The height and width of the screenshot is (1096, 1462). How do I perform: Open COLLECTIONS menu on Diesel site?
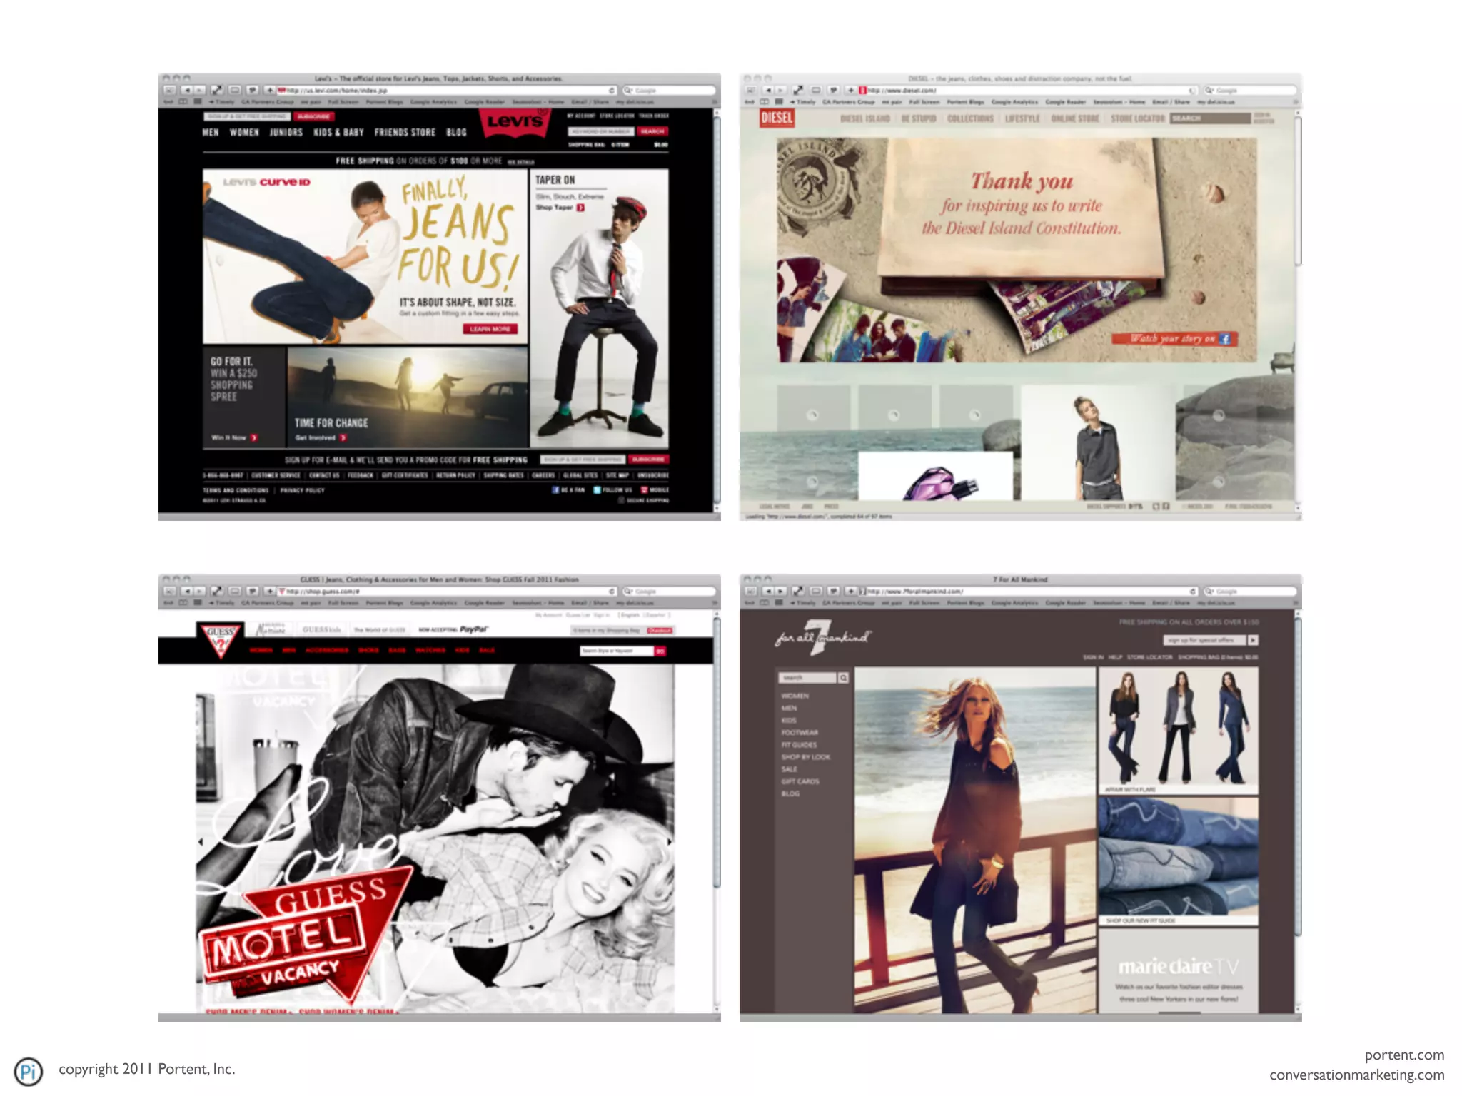click(970, 118)
